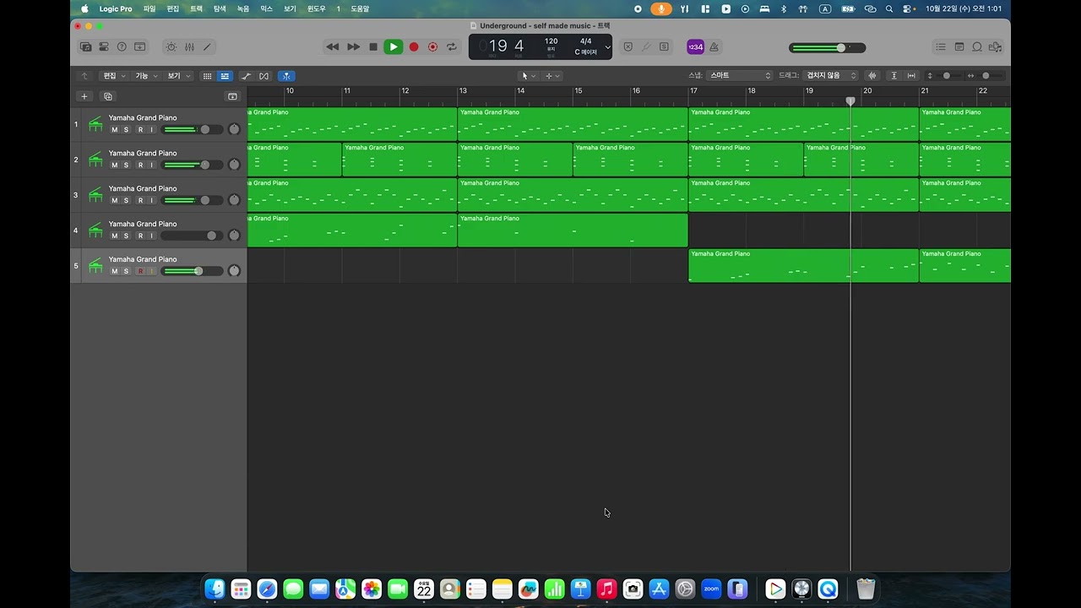Record-enable track 3
This screenshot has width=1081, height=608.
(140, 201)
